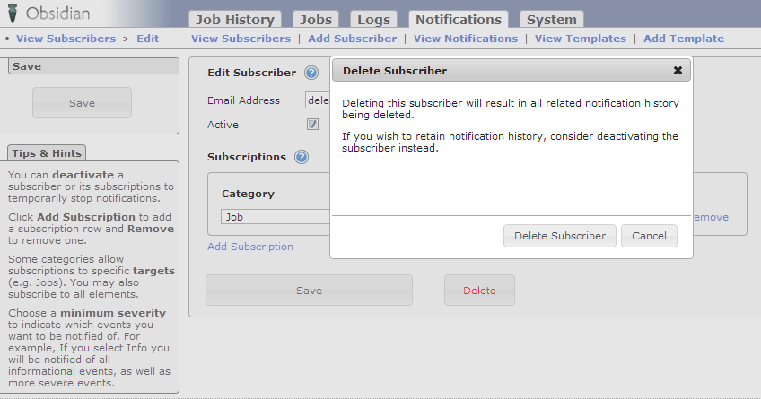Screen dimensions: 761x399
Task: Open the System tab
Action: [x=552, y=20]
